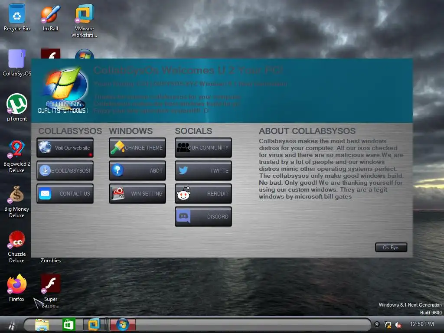
Task: Open the Recycle Bin desktop icon
Action: (x=17, y=17)
